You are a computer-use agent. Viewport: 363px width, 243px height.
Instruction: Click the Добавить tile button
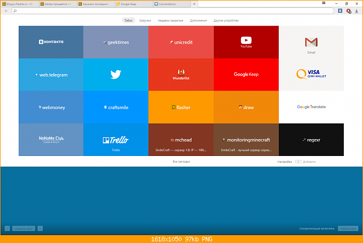tap(305, 162)
